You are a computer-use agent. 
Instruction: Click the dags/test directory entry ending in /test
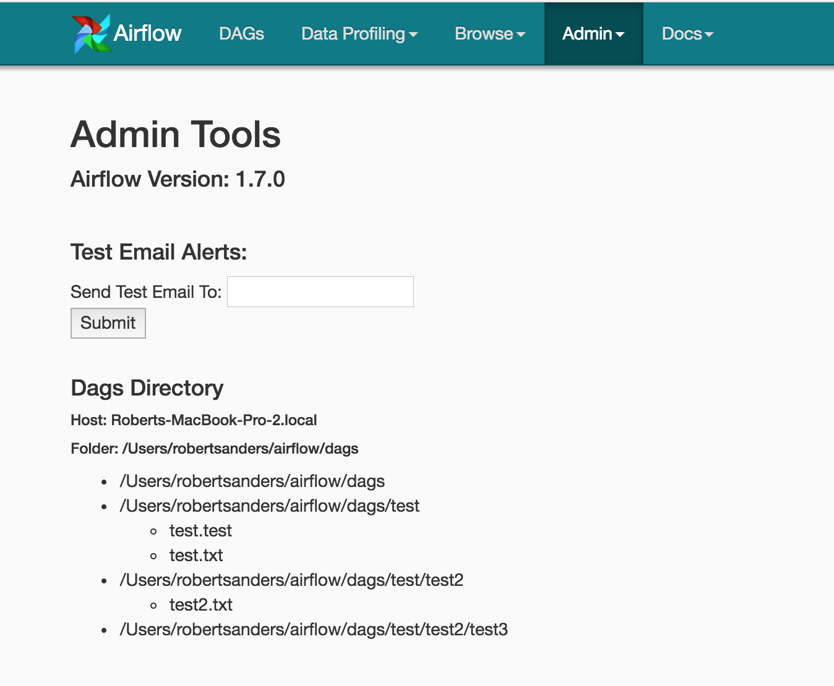click(x=270, y=506)
